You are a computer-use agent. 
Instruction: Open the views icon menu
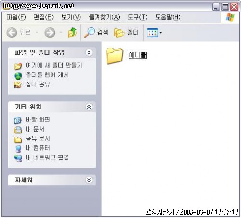154,33
